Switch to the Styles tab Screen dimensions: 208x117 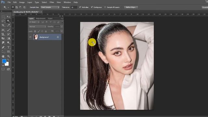click(50, 19)
